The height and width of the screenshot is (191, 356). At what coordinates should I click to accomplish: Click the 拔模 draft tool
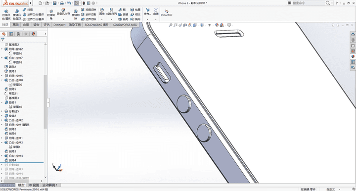coord(123,14)
